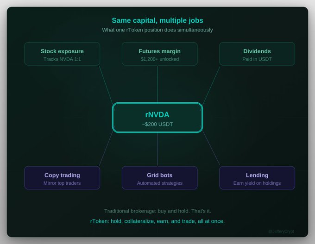Click the 'Earn yield on holdings' text
This screenshot has height=244, width=315.
tap(257, 183)
